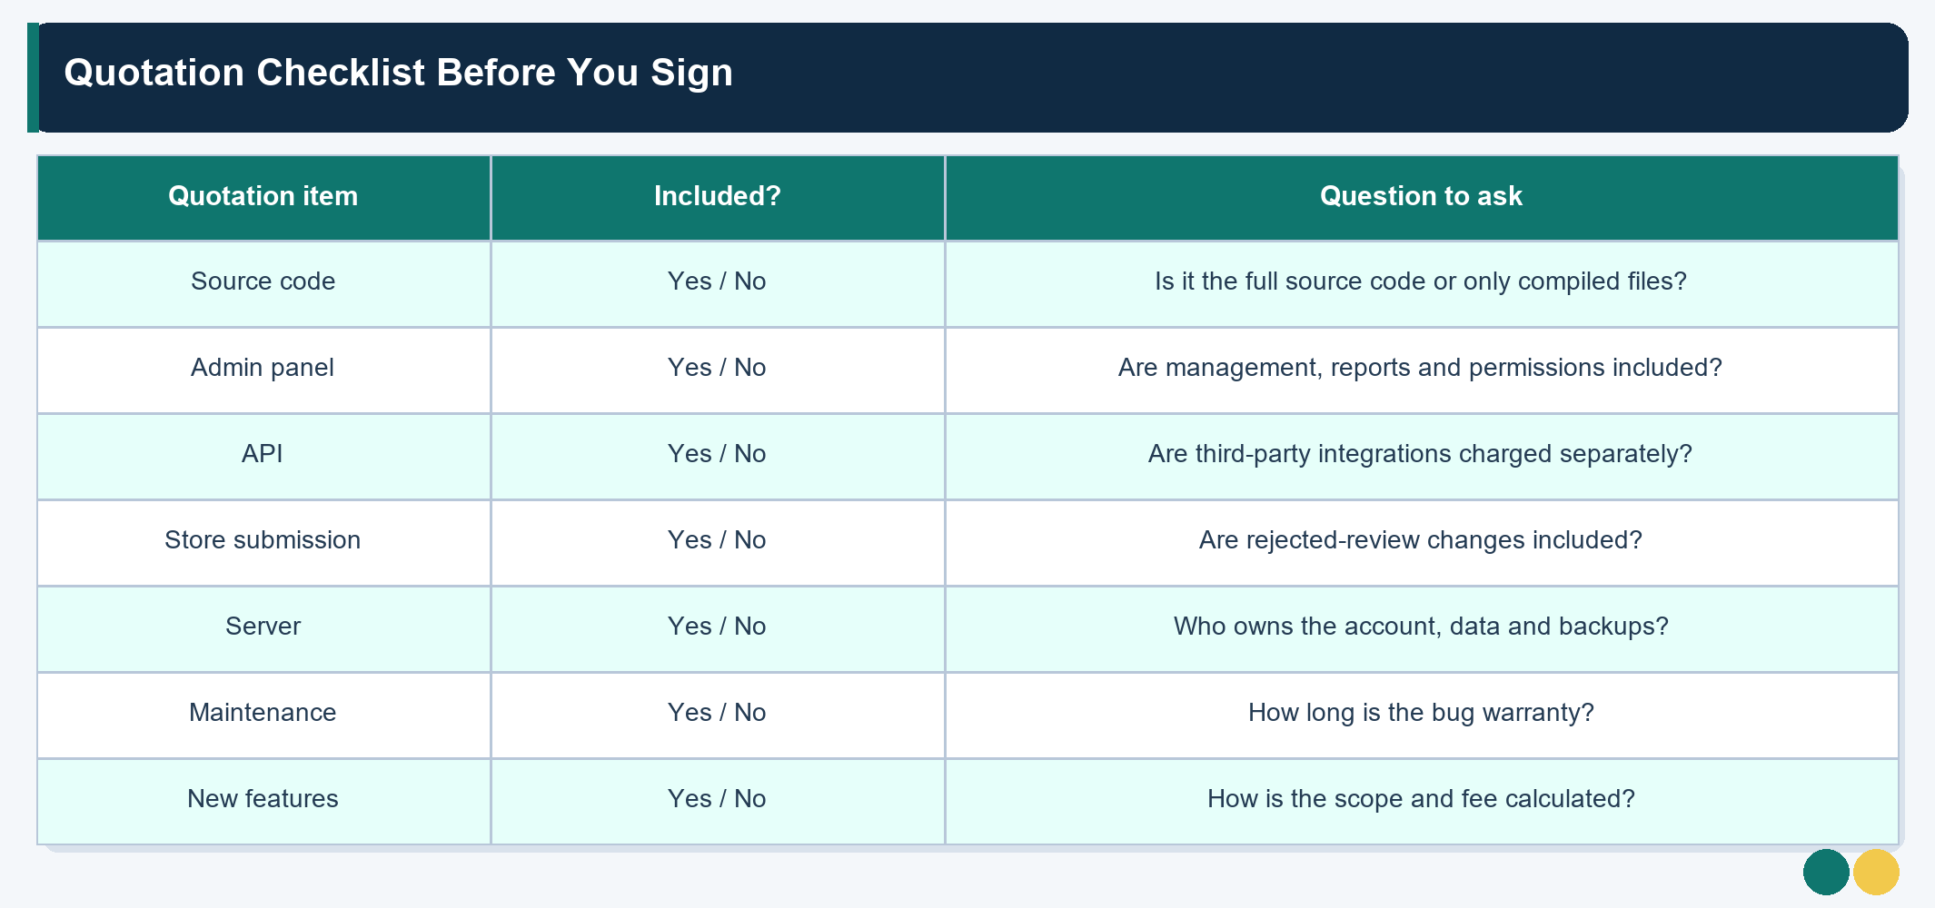
Task: Click Yes / No in Maintenance row
Action: pos(717,713)
